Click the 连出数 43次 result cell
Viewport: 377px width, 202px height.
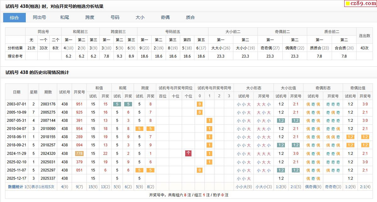pos(364,48)
